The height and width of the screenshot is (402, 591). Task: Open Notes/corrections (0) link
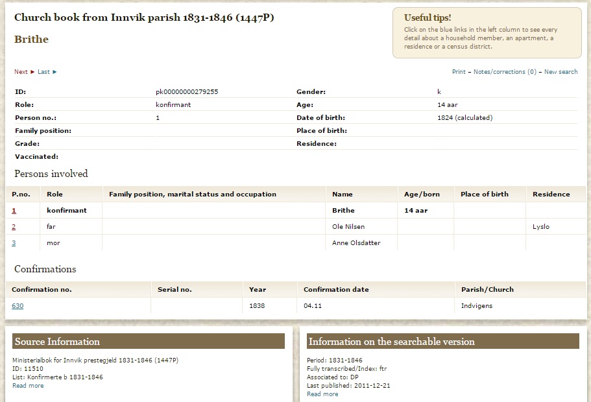(505, 72)
